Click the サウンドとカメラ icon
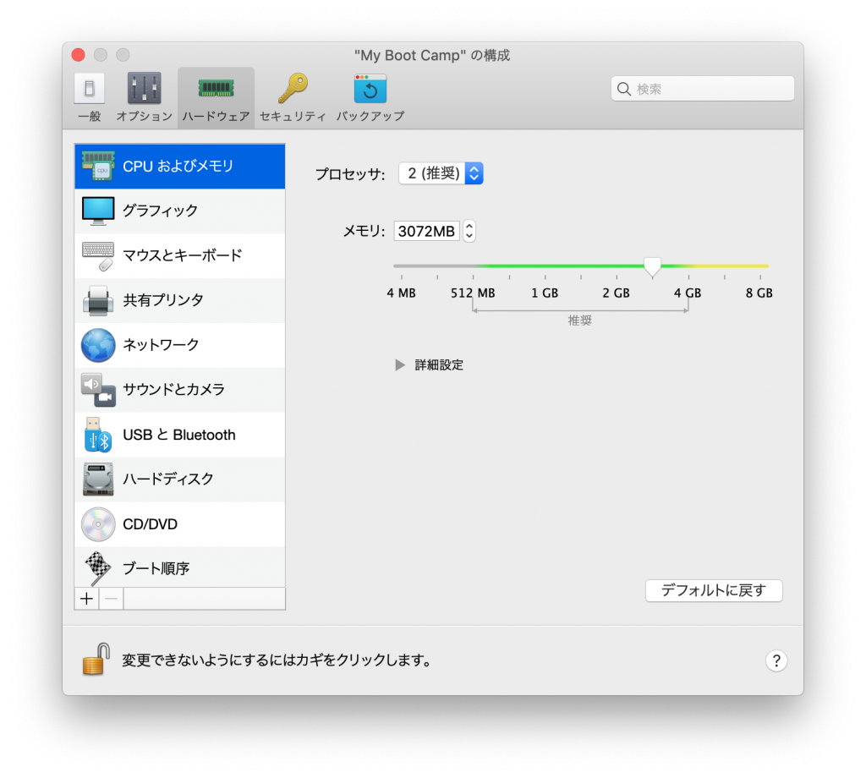This screenshot has width=866, height=778. click(x=98, y=390)
